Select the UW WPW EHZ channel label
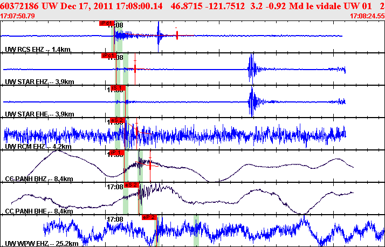Image resolution: width=385 pixels, height=247 pixels. tap(41, 244)
